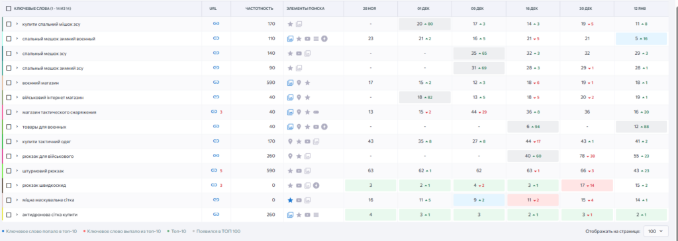Click AMP lightning icon in "спальный мешок зимний военный" row
Screen dimensions: 678x241
click(324, 39)
